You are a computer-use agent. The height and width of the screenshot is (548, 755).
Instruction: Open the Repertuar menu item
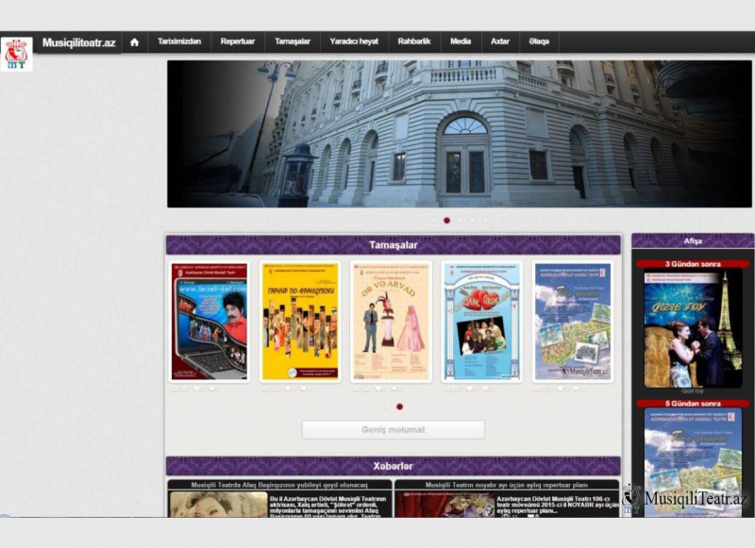coord(237,42)
